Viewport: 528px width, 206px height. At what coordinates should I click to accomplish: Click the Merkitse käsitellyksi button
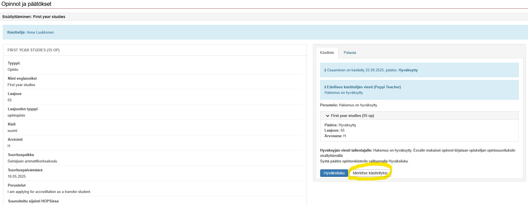[370, 173]
